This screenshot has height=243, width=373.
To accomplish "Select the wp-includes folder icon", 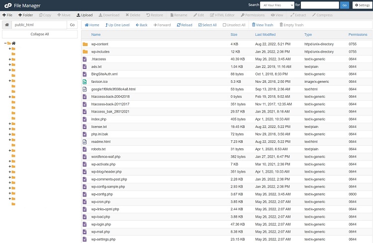I will [85, 52].
